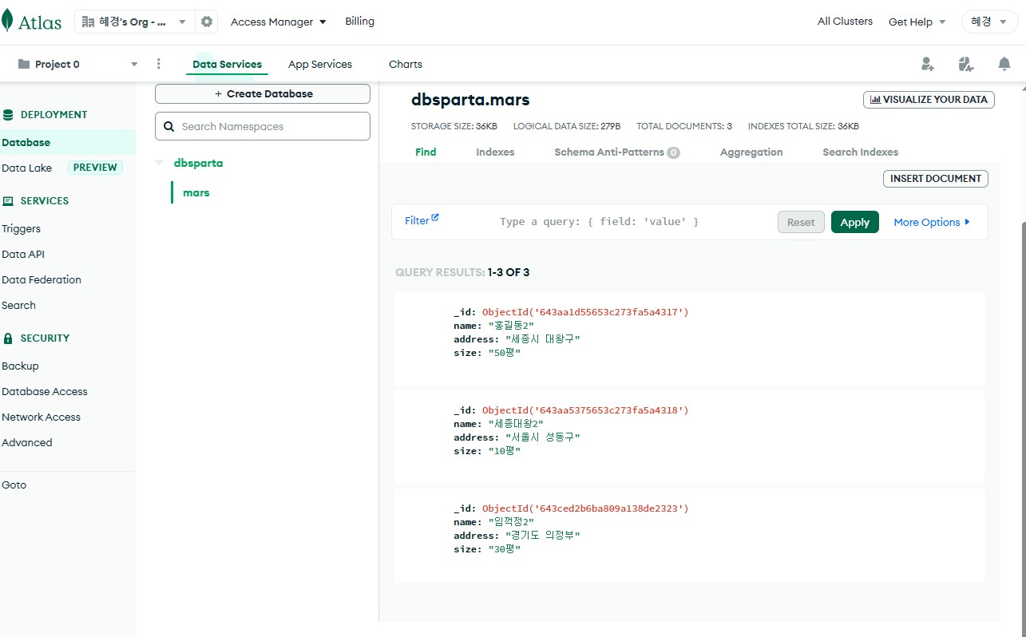Click the SERVICES monitor icon
Screen dimensions: 1026x637
[9, 200]
